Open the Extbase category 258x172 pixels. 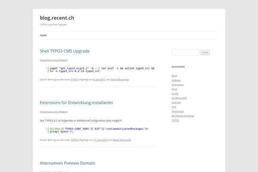(x=176, y=80)
